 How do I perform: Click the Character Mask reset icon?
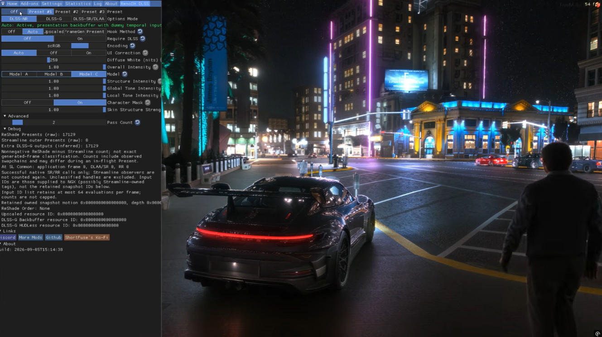(148, 102)
